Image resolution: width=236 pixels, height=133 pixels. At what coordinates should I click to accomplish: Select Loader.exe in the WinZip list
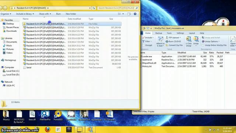point(147,57)
